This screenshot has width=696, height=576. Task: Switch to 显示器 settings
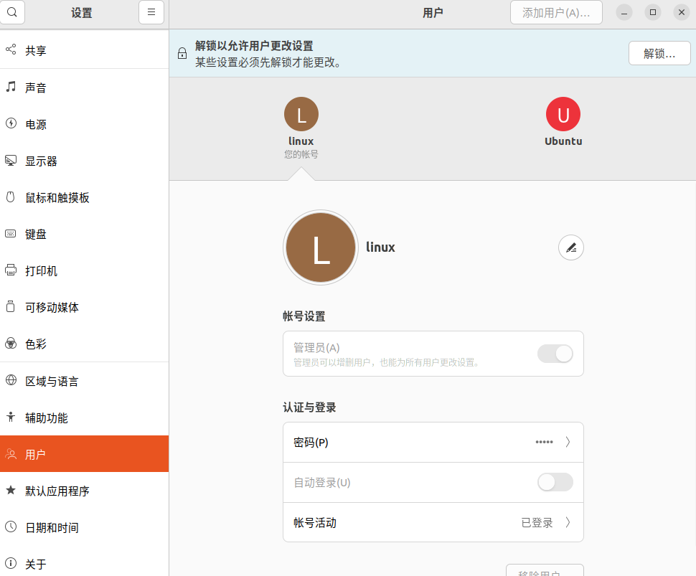85,161
